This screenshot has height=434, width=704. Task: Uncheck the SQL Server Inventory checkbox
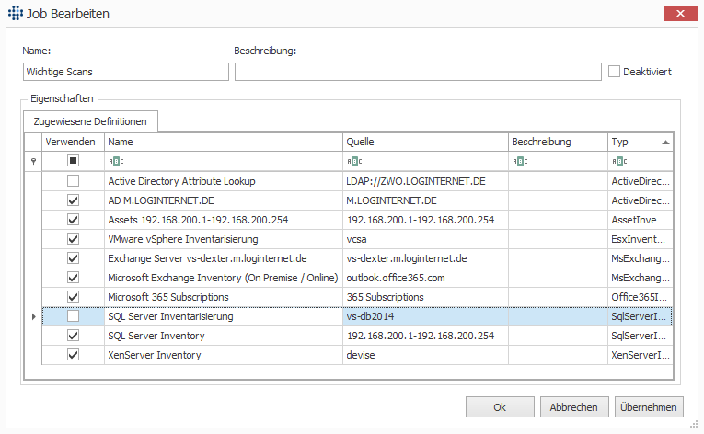[x=73, y=336]
